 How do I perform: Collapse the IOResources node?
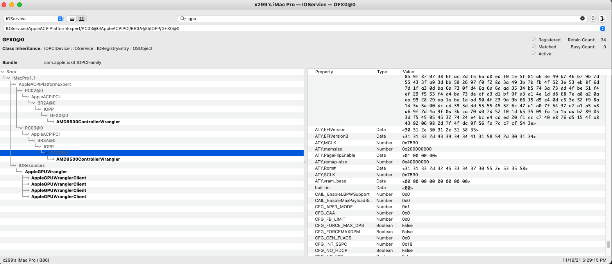16,166
